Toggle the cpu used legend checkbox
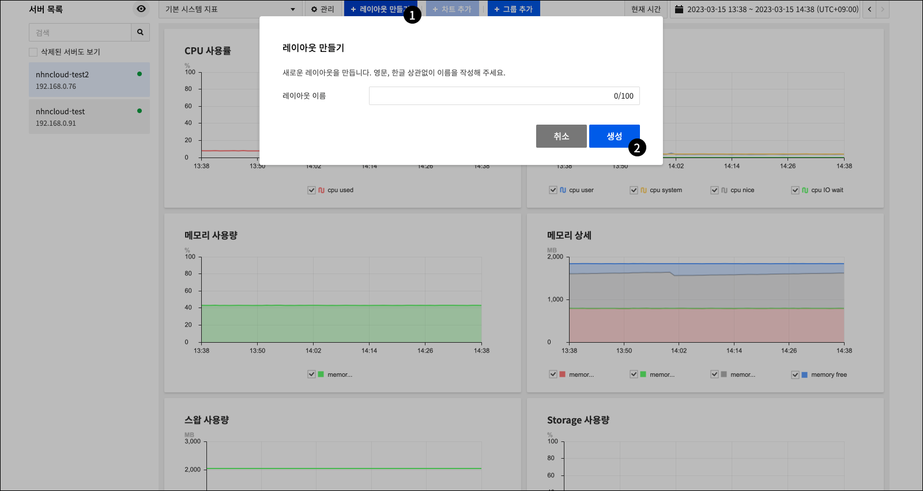923x491 pixels. pyautogui.click(x=311, y=190)
